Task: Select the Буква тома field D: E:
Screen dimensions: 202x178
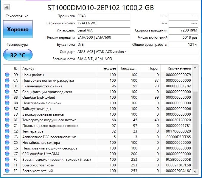Action: pyautogui.click(x=104, y=45)
